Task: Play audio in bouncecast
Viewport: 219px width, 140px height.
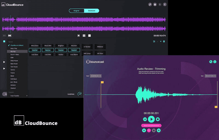Action: click(151, 119)
